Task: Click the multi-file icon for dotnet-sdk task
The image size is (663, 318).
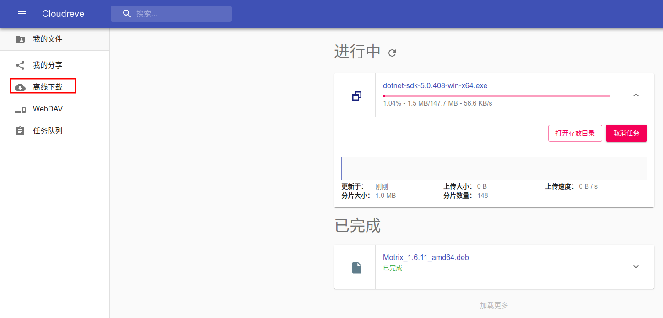Action: (357, 95)
